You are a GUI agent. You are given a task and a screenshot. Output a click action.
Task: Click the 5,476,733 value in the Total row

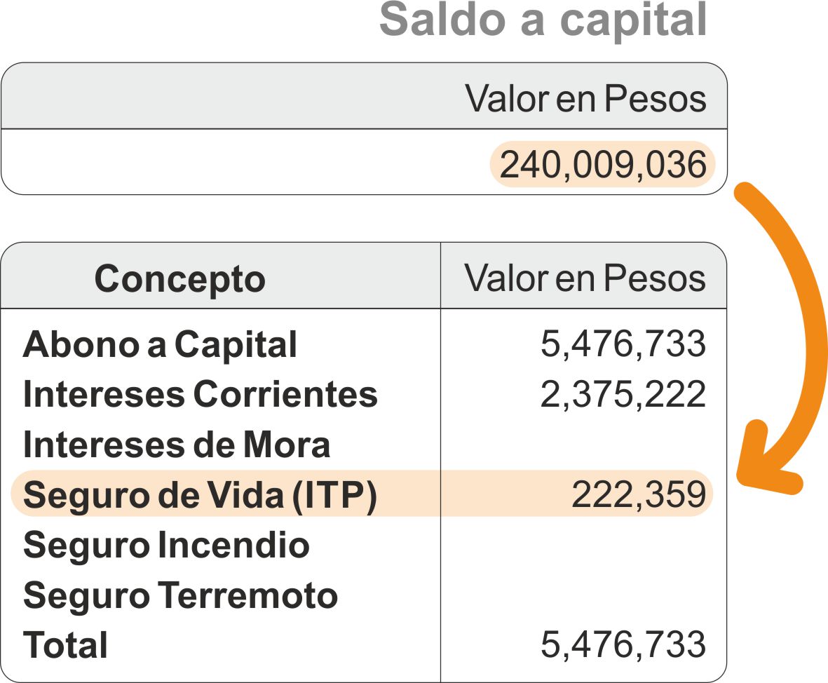(x=623, y=645)
